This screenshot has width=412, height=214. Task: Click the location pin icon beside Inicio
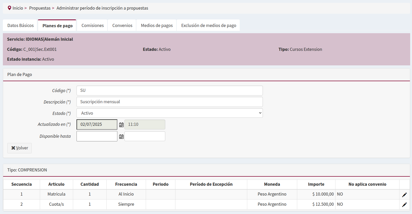[9, 8]
